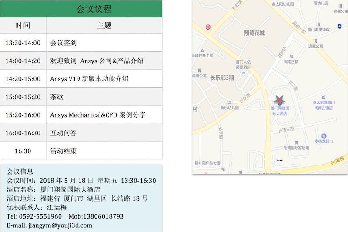Viewport: 348px width, 232px height.
Task: Select the 14:00-14:20 time cell
Action: [x=23, y=61]
